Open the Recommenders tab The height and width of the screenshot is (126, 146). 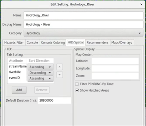[97, 42]
